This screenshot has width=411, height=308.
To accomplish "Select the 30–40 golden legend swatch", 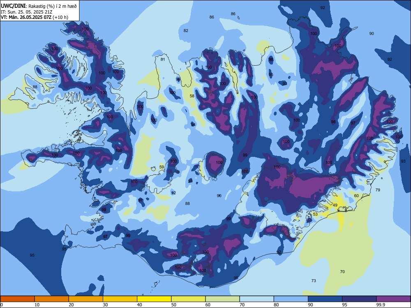I will (x=120, y=299).
